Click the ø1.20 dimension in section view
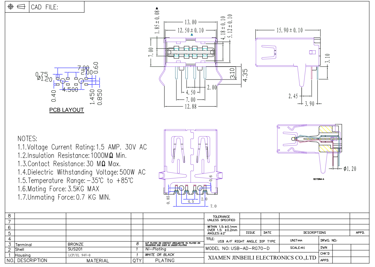This screenshot has width=375, height=267. 350,169
